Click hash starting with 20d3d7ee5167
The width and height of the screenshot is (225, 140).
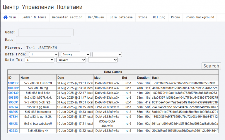(185, 131)
